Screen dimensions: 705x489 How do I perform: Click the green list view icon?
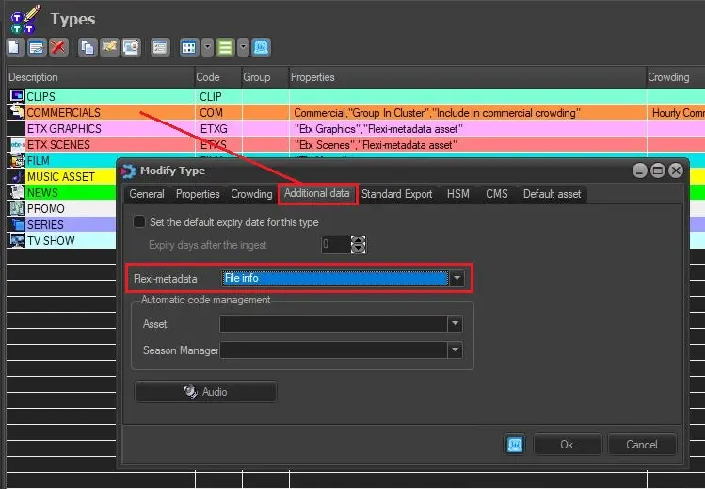[x=225, y=46]
